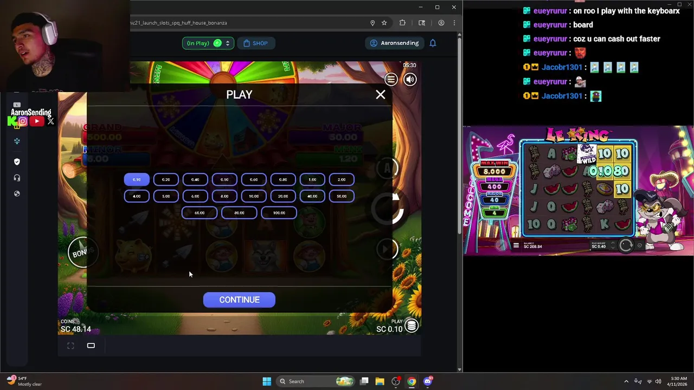The image size is (694, 390).
Task: Click the media control icon in Chrome toolbar
Action: pos(422,23)
